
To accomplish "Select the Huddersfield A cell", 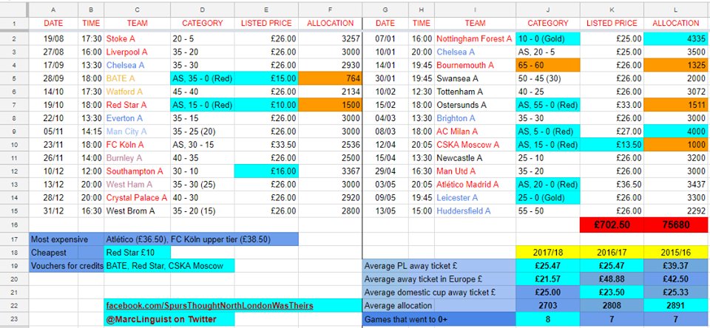I will coord(475,211).
